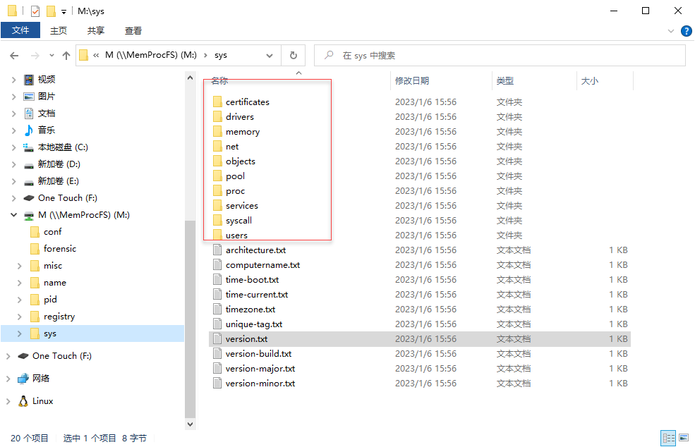The width and height of the screenshot is (695, 447).
Task: Click the proc folder icon
Action: point(217,191)
